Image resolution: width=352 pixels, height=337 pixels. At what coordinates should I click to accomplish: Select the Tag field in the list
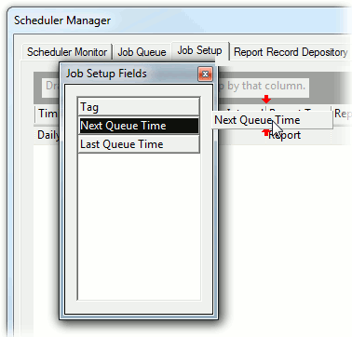pos(139,107)
